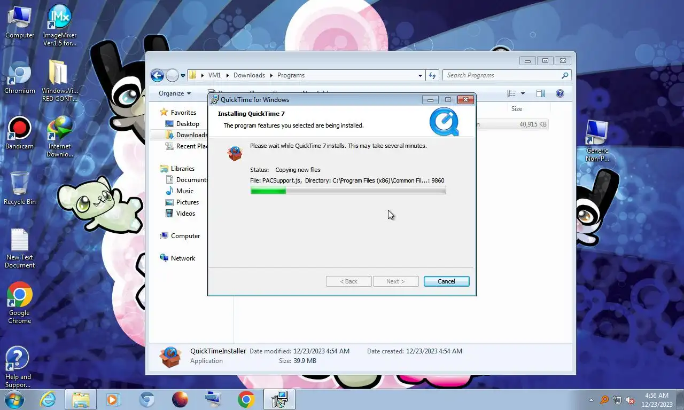Open the Pictures library
This screenshot has width=684, height=410.
(188, 202)
